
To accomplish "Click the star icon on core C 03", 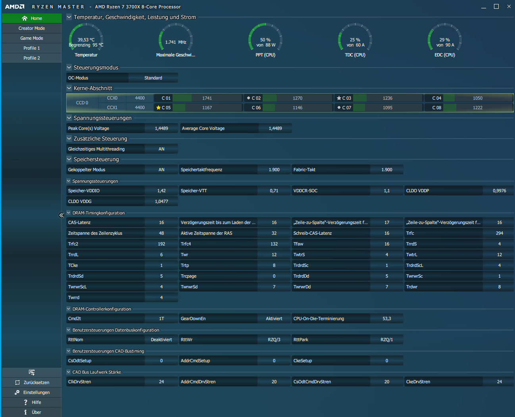I will point(339,98).
